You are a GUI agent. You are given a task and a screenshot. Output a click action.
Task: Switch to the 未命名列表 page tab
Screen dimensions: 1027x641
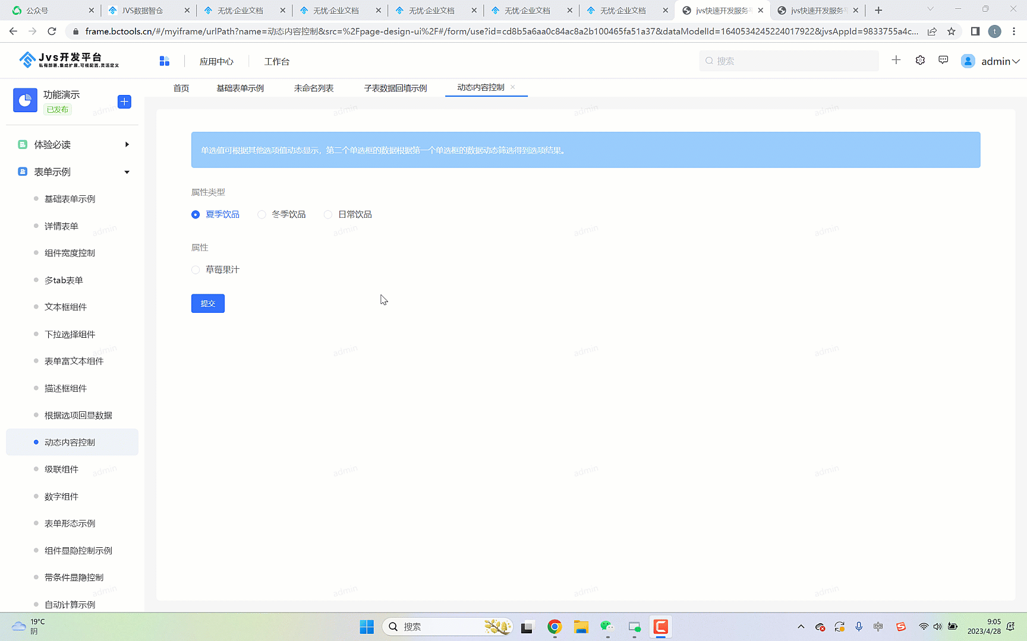pos(314,88)
